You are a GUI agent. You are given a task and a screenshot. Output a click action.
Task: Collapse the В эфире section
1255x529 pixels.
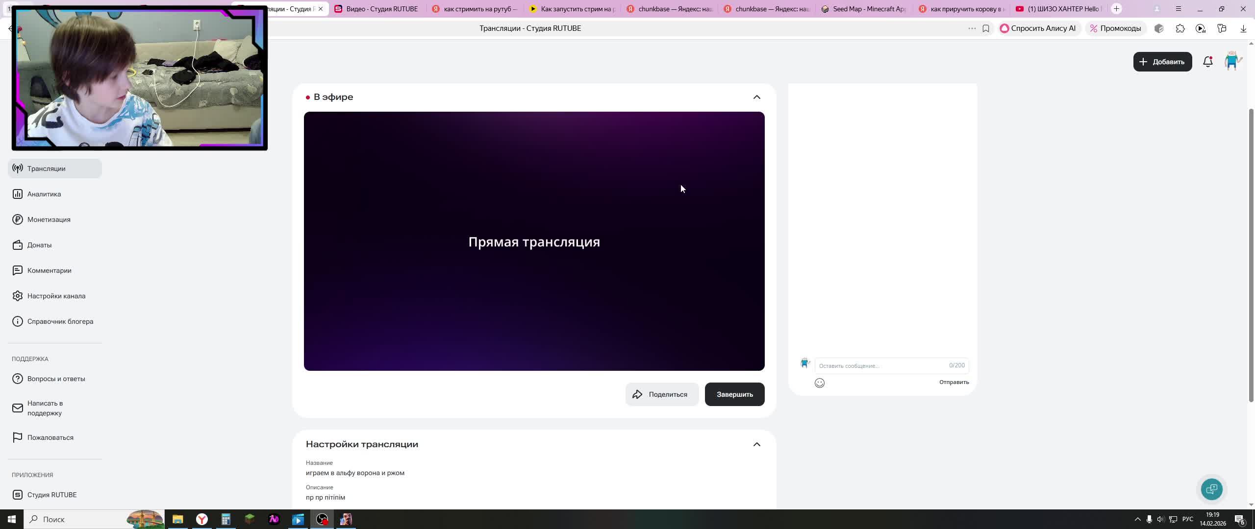pos(756,97)
